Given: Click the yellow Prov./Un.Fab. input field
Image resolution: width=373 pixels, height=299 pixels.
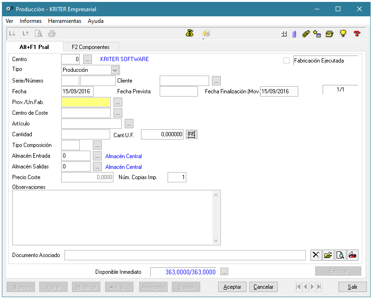Looking at the screenshot, I should (x=86, y=102).
